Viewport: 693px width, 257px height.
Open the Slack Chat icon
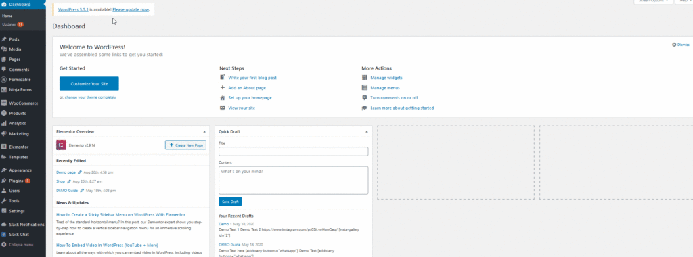pos(4,235)
